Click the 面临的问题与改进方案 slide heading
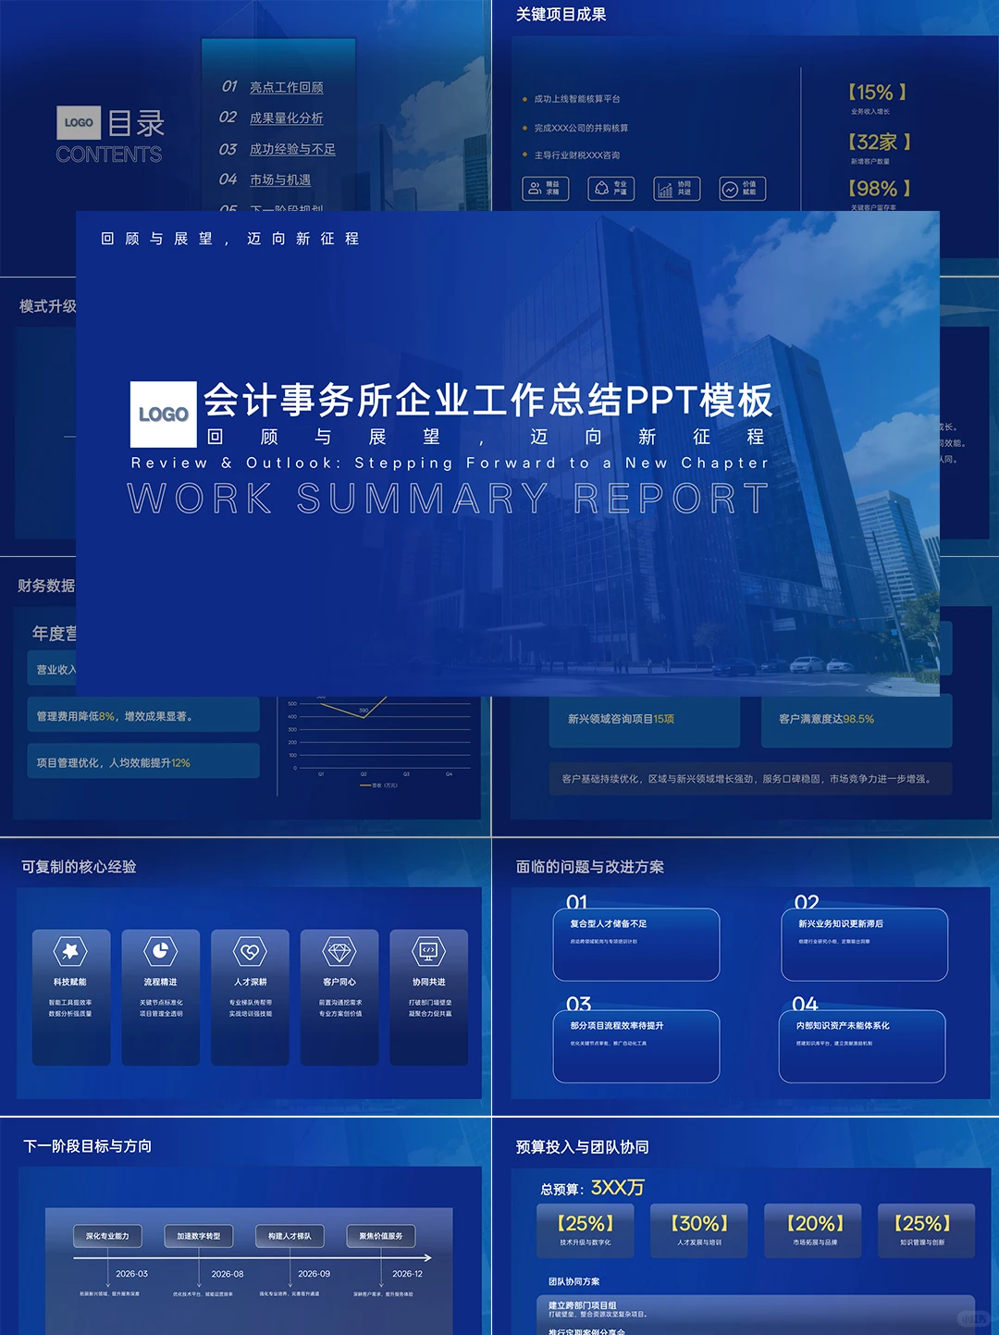The width and height of the screenshot is (999, 1335). (x=590, y=867)
